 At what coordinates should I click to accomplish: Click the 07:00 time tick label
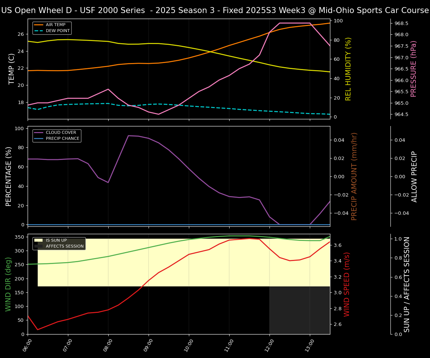[x=67, y=345]
